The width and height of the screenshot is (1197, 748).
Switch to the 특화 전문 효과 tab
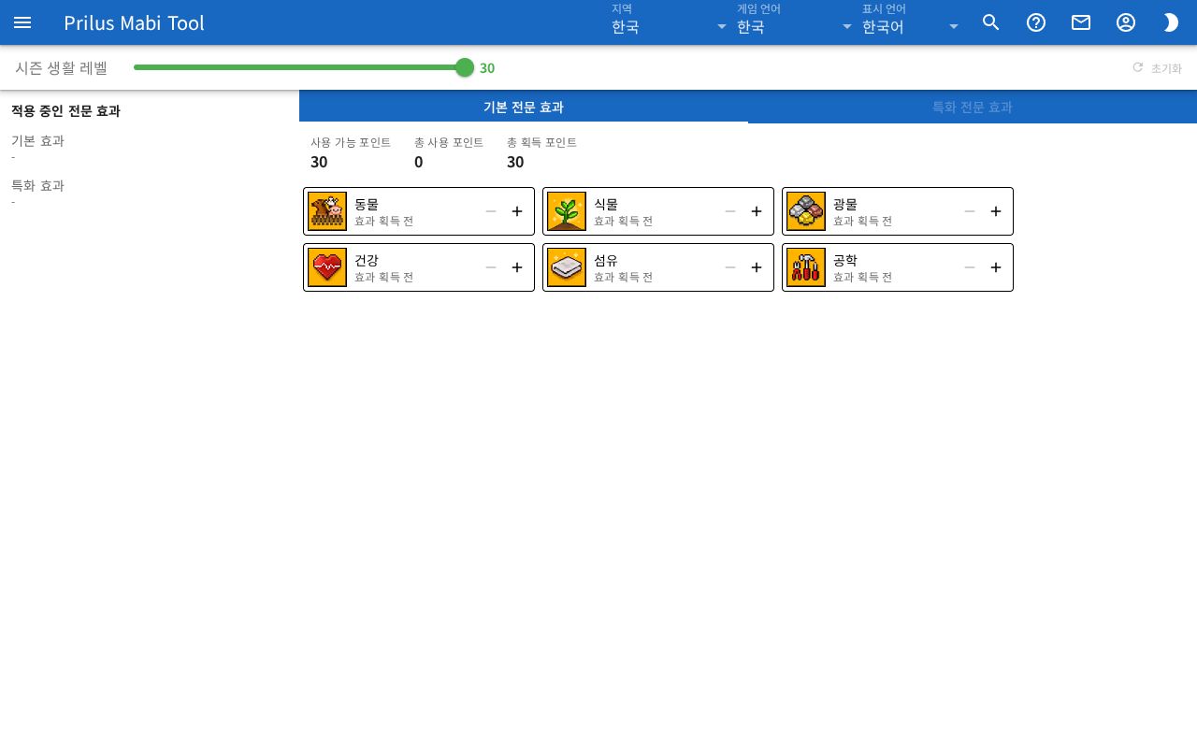tap(973, 107)
